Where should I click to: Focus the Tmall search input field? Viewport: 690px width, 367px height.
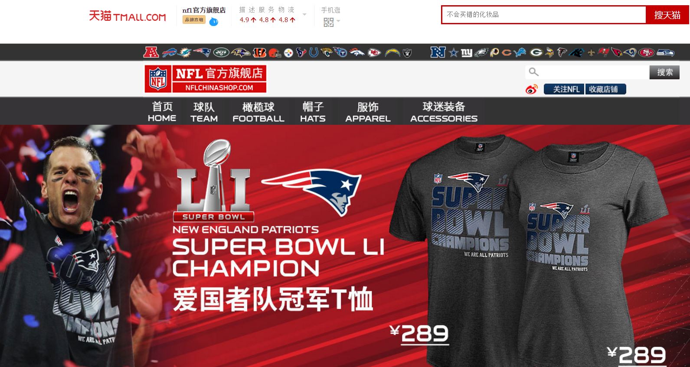[x=544, y=15]
